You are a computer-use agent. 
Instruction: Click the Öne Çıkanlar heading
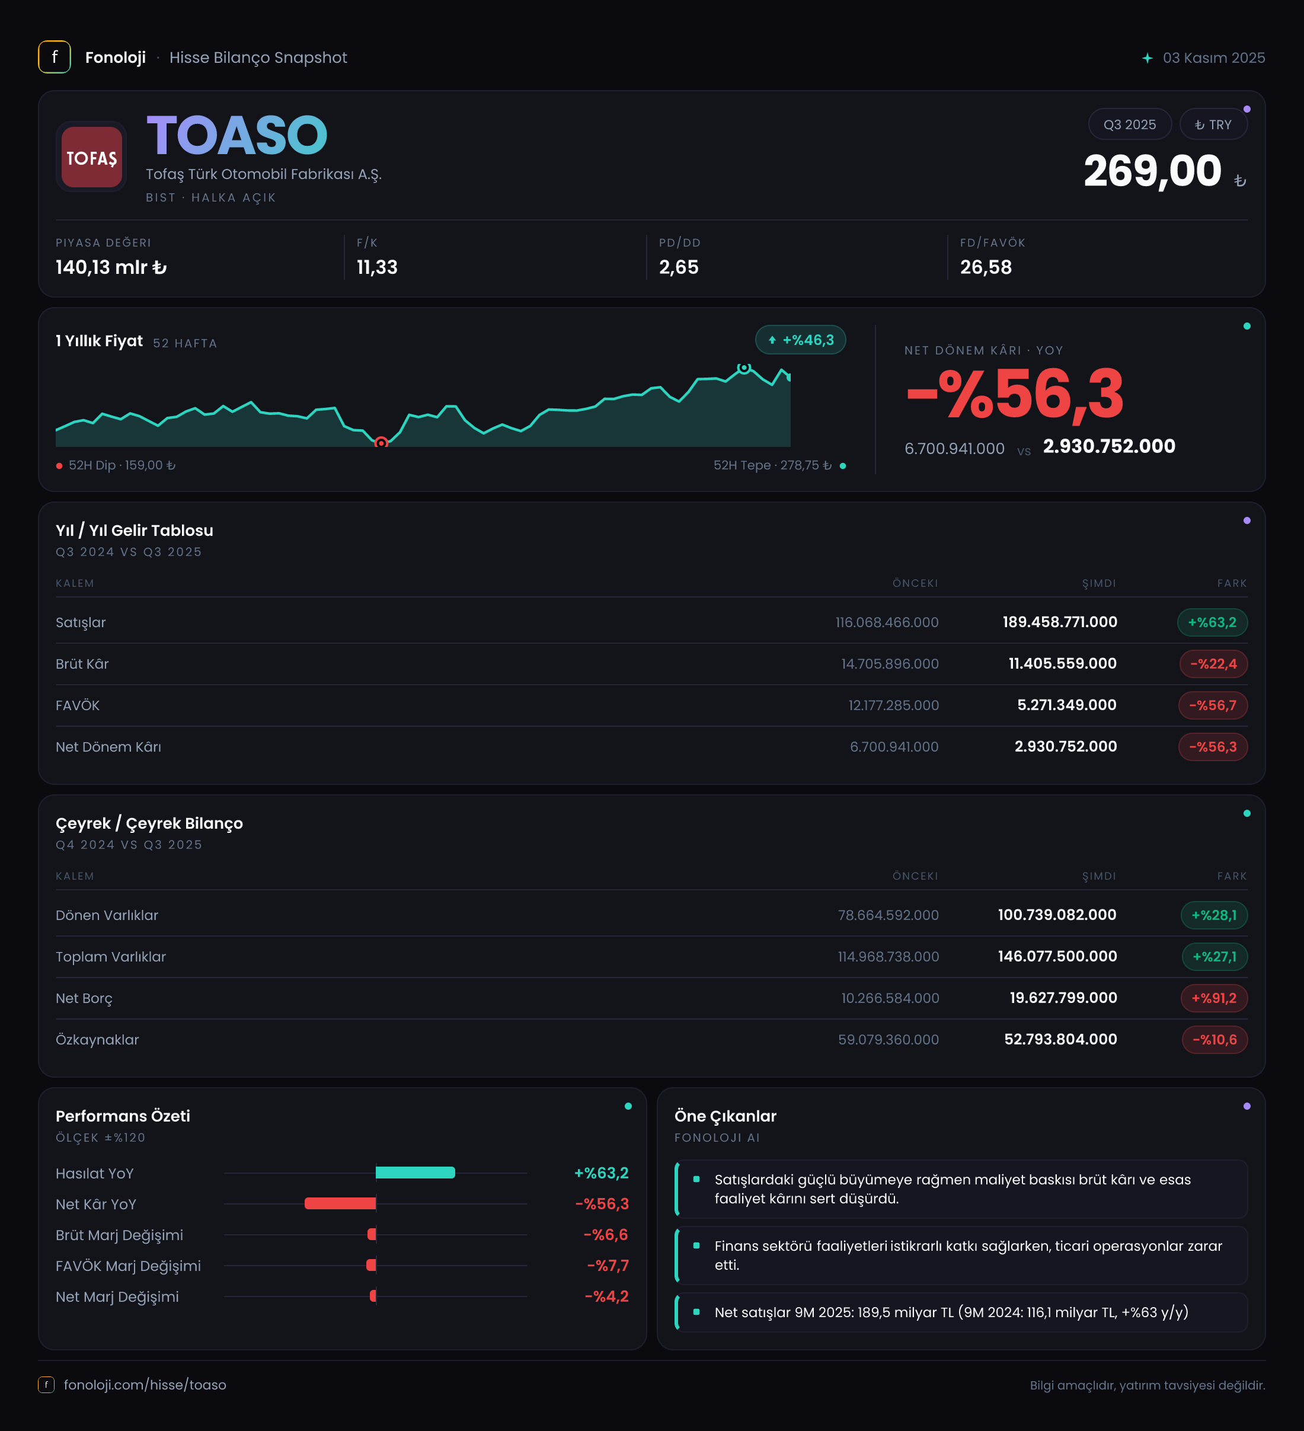coord(725,1116)
